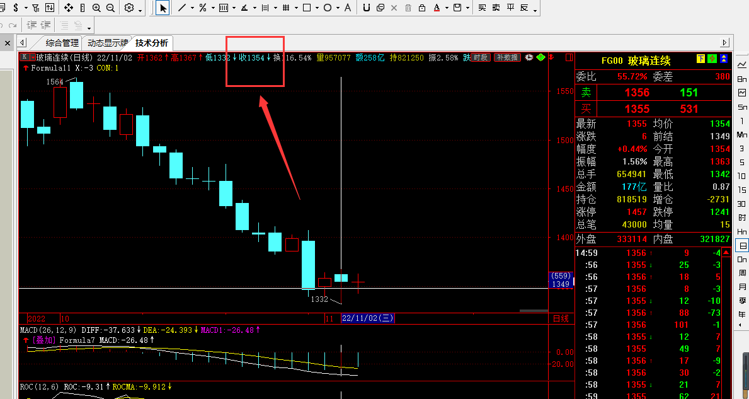749x399 pixels.
Task: Select the 日 daily period in side strip
Action: point(742,246)
